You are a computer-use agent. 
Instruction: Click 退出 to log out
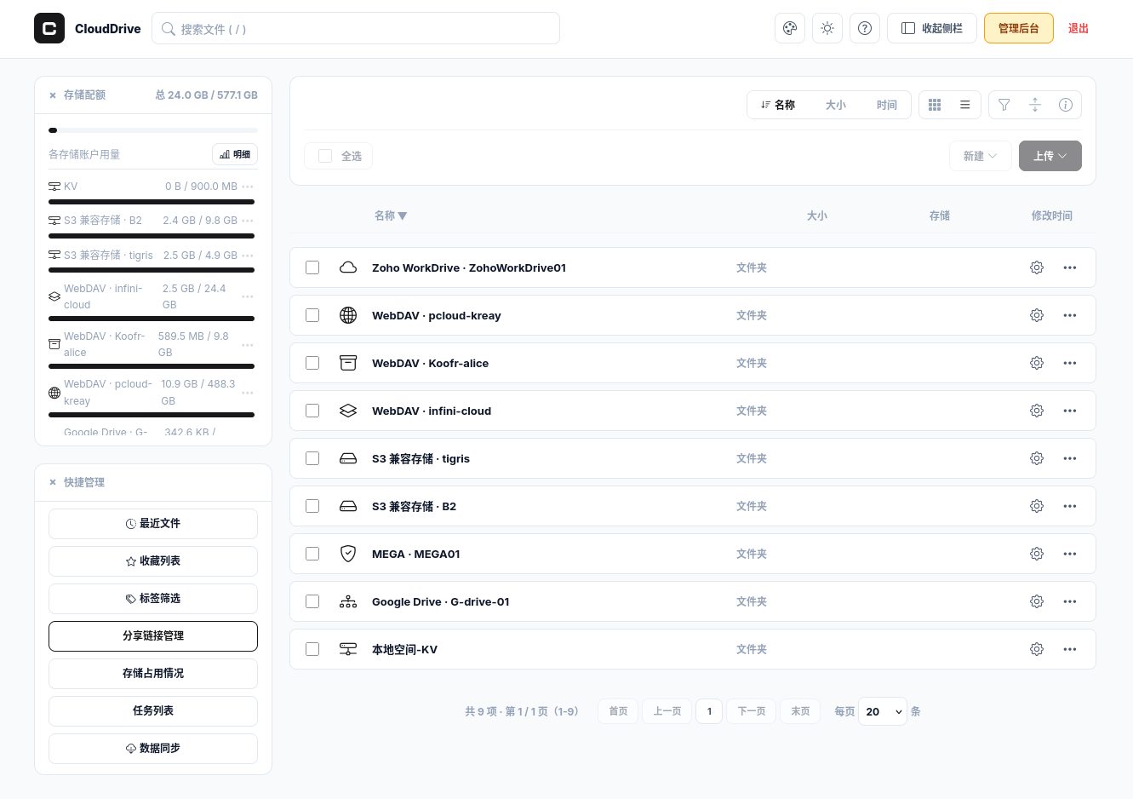1079,28
